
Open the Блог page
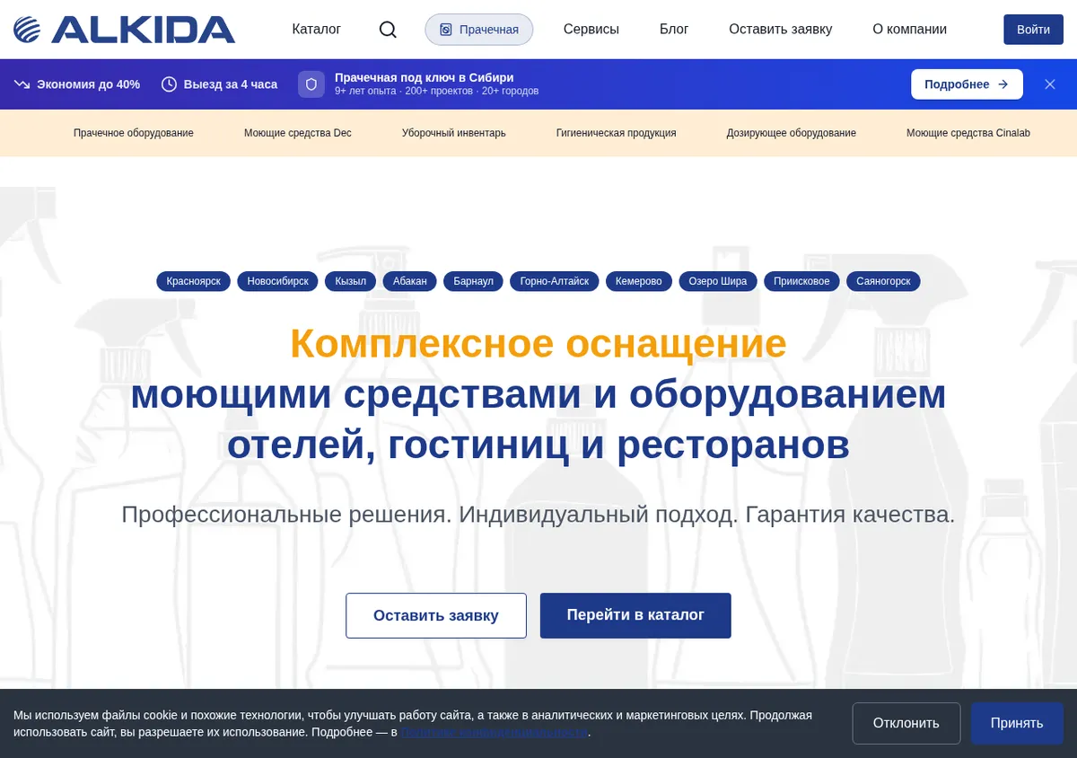[x=674, y=30]
